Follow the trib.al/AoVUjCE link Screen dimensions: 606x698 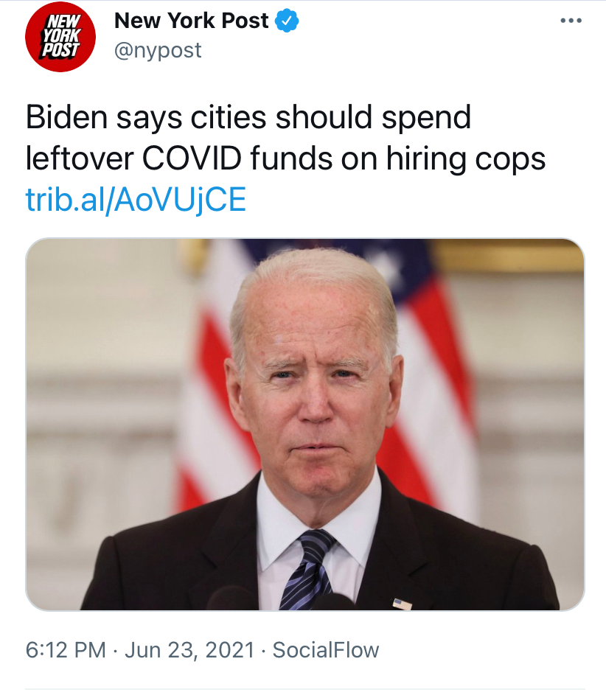tap(136, 200)
